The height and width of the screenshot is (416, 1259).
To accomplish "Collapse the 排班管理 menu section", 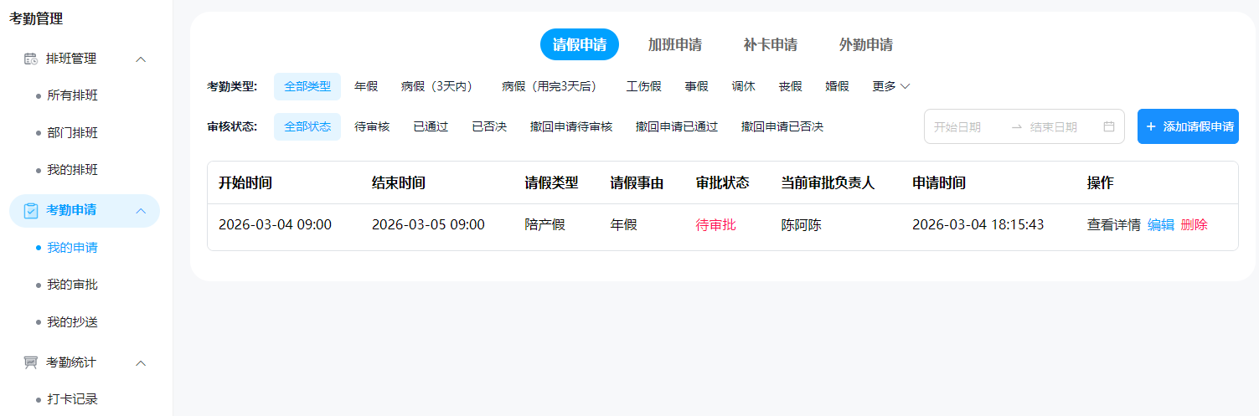I will click(141, 59).
